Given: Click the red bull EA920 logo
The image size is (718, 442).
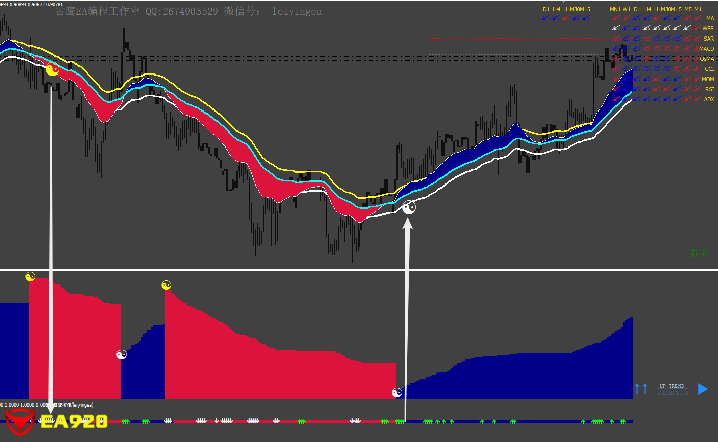Looking at the screenshot, I should (20, 422).
